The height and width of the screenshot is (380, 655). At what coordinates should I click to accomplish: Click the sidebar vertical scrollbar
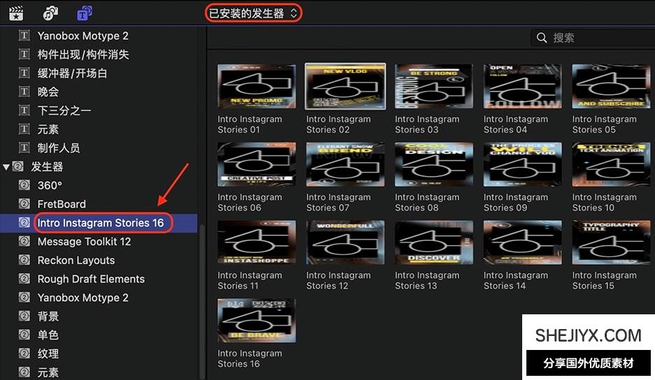(x=203, y=300)
